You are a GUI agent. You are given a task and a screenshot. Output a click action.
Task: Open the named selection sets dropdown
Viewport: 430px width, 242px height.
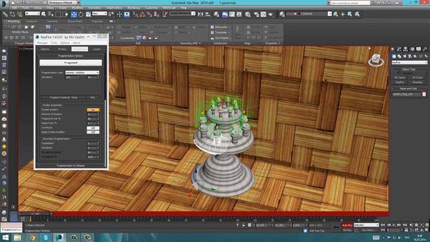pyautogui.click(x=182, y=13)
